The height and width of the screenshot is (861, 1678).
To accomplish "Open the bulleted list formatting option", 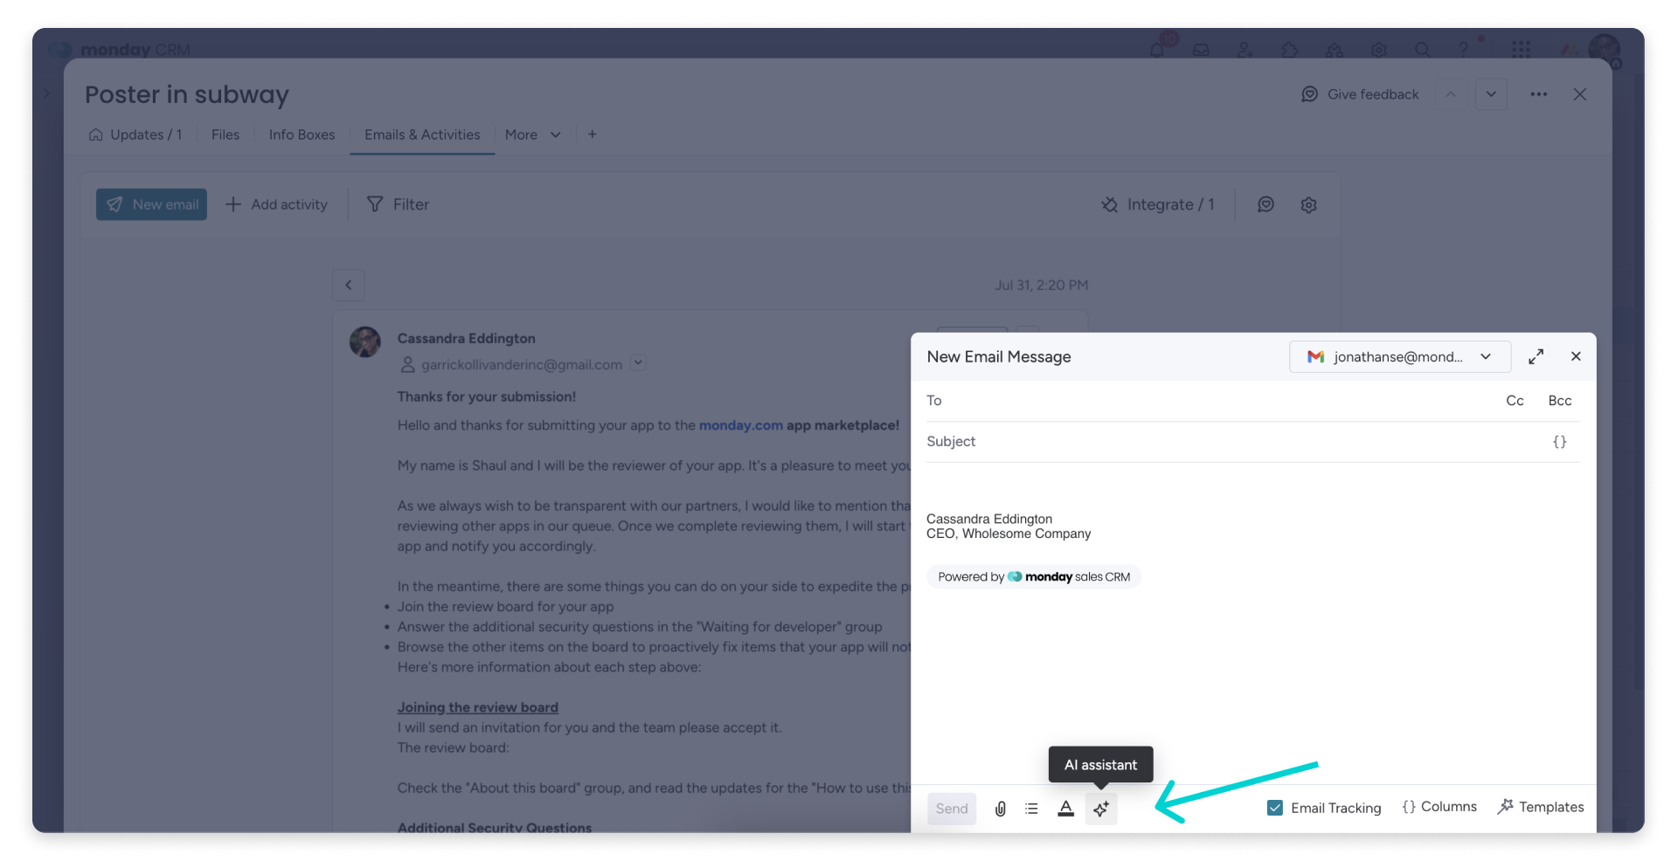I will point(1032,809).
